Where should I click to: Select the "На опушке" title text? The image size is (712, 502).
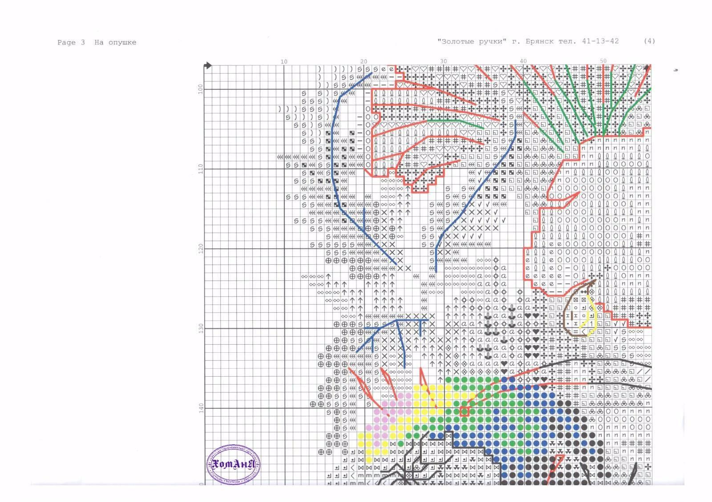(115, 43)
